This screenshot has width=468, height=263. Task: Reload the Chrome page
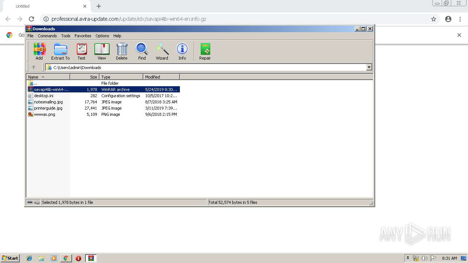[x=31, y=19]
